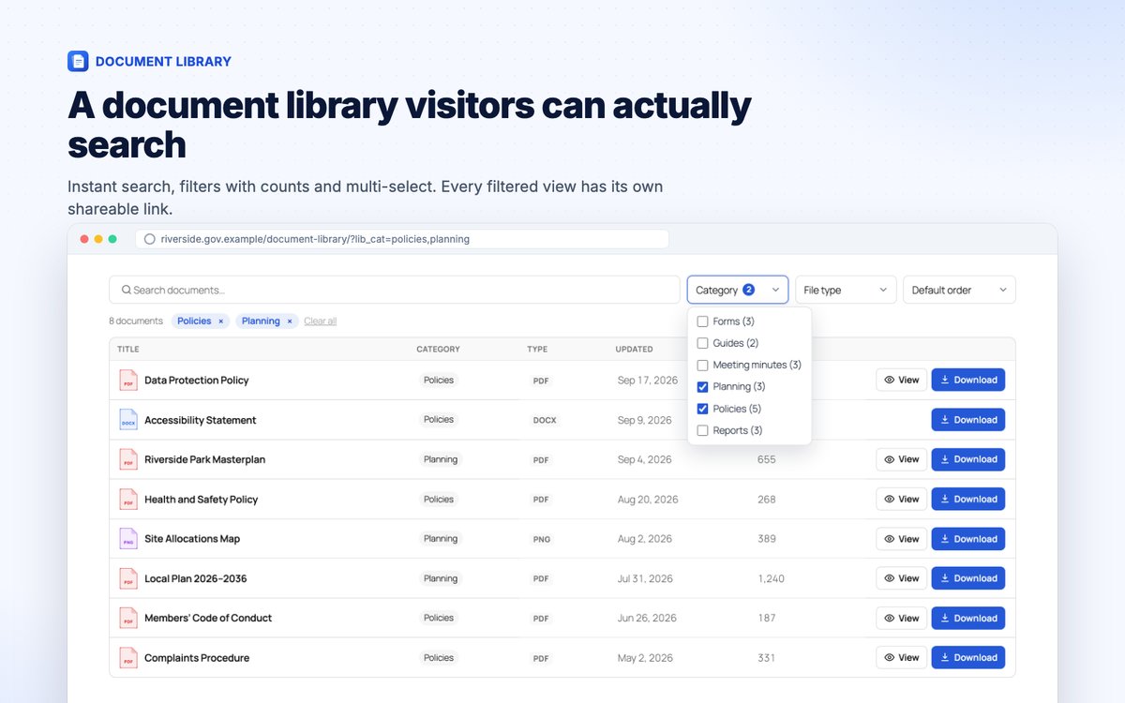Viewport: 1125px width, 703px height.
Task: Click the red browser window dot
Action: (x=83, y=239)
